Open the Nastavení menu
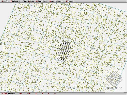Viewport: 127px width, 95px height. [57, 1]
